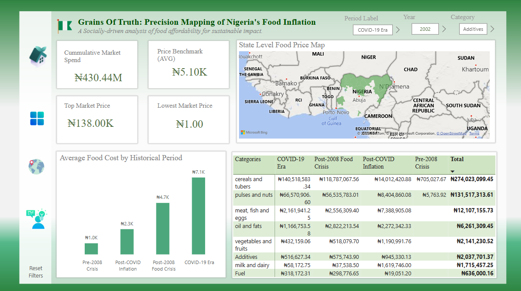521x291 pixels.
Task: Open the home page house icon
Action: pyautogui.click(x=38, y=56)
